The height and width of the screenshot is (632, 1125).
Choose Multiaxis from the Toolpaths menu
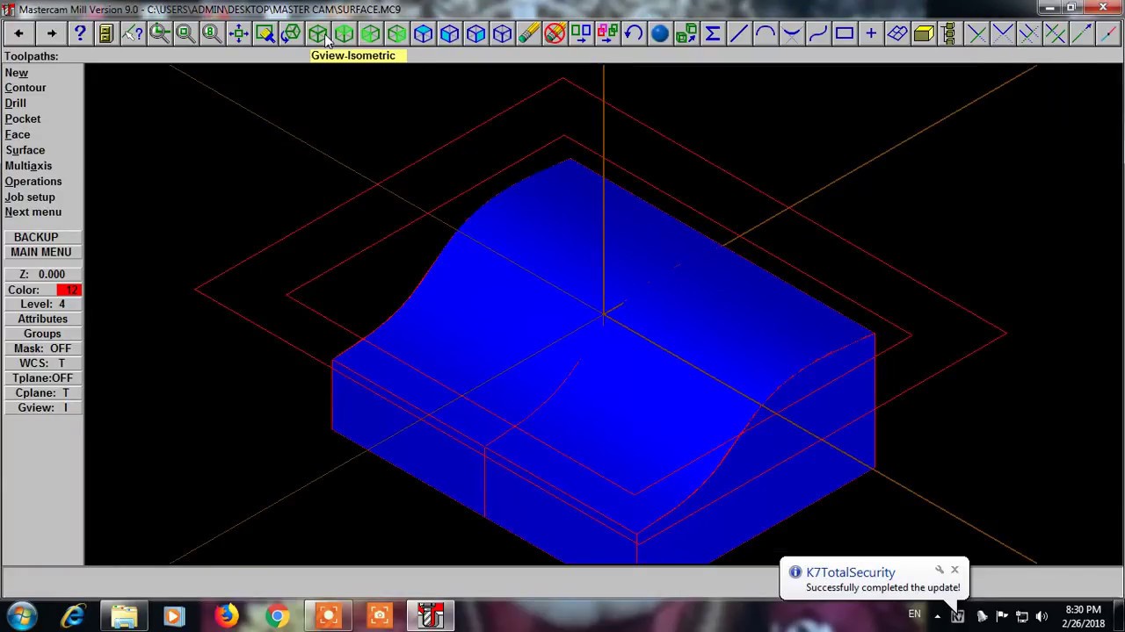coord(29,166)
